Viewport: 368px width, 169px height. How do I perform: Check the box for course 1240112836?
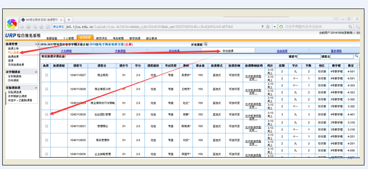click(x=47, y=154)
